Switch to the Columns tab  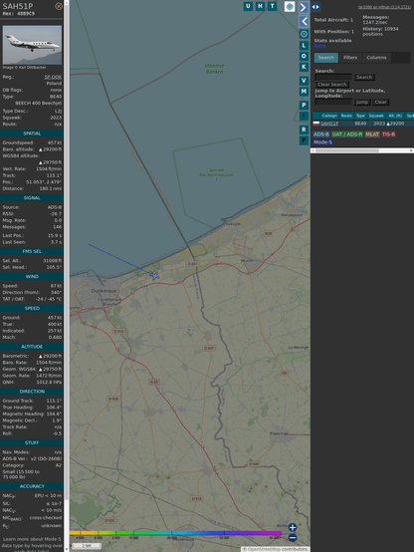[376, 58]
